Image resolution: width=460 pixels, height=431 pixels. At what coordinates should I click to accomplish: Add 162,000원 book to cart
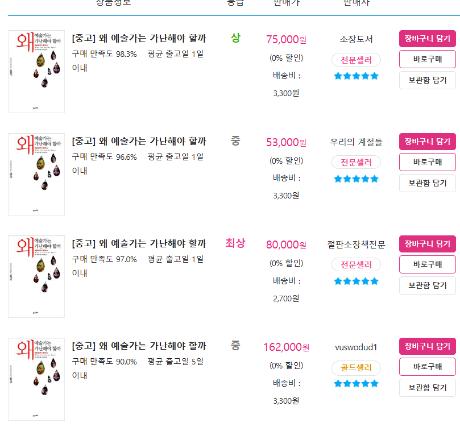428,346
